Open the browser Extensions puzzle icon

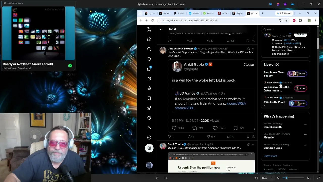(300, 20)
